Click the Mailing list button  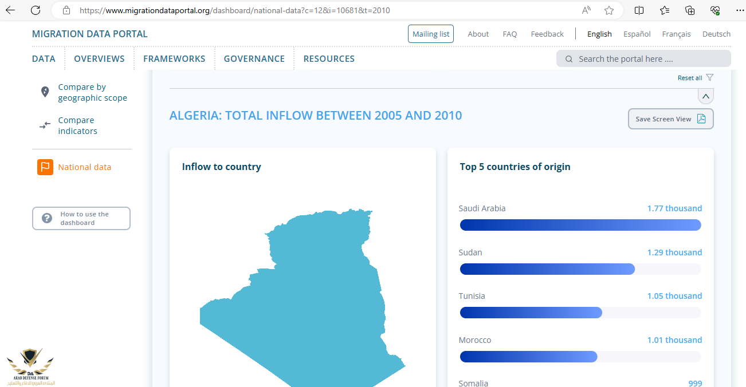coord(431,34)
